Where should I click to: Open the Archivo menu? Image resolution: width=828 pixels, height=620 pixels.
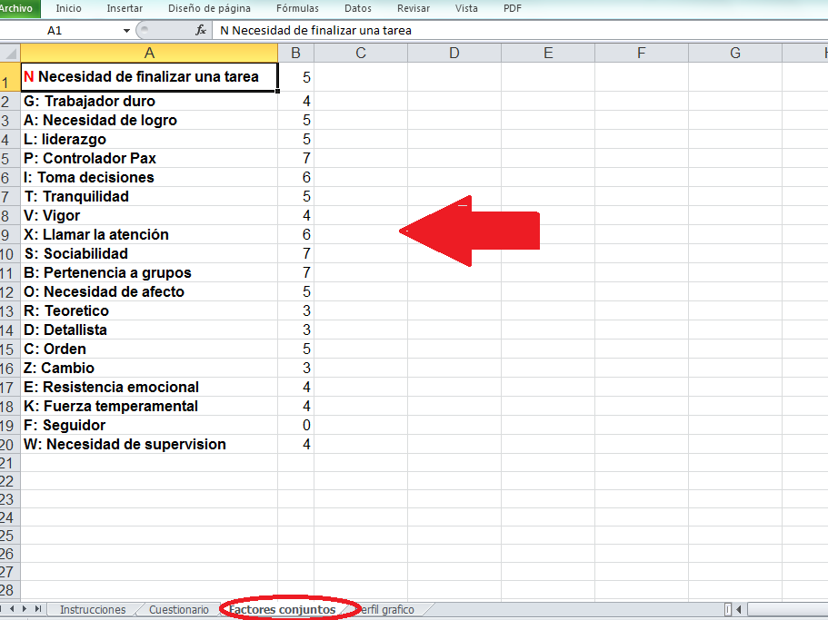(x=18, y=8)
